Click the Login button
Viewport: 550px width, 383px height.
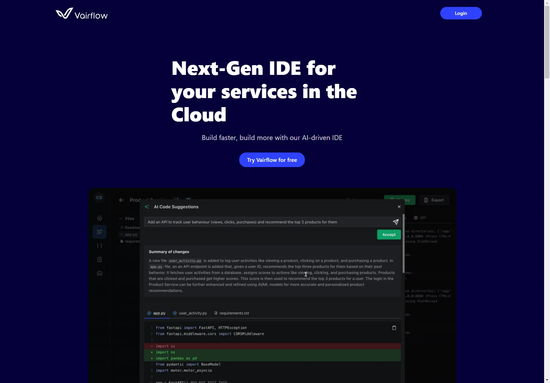tap(461, 13)
